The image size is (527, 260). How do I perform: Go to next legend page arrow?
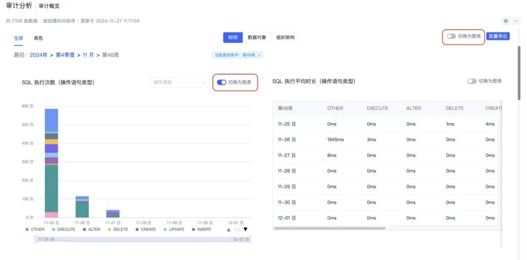(x=245, y=229)
